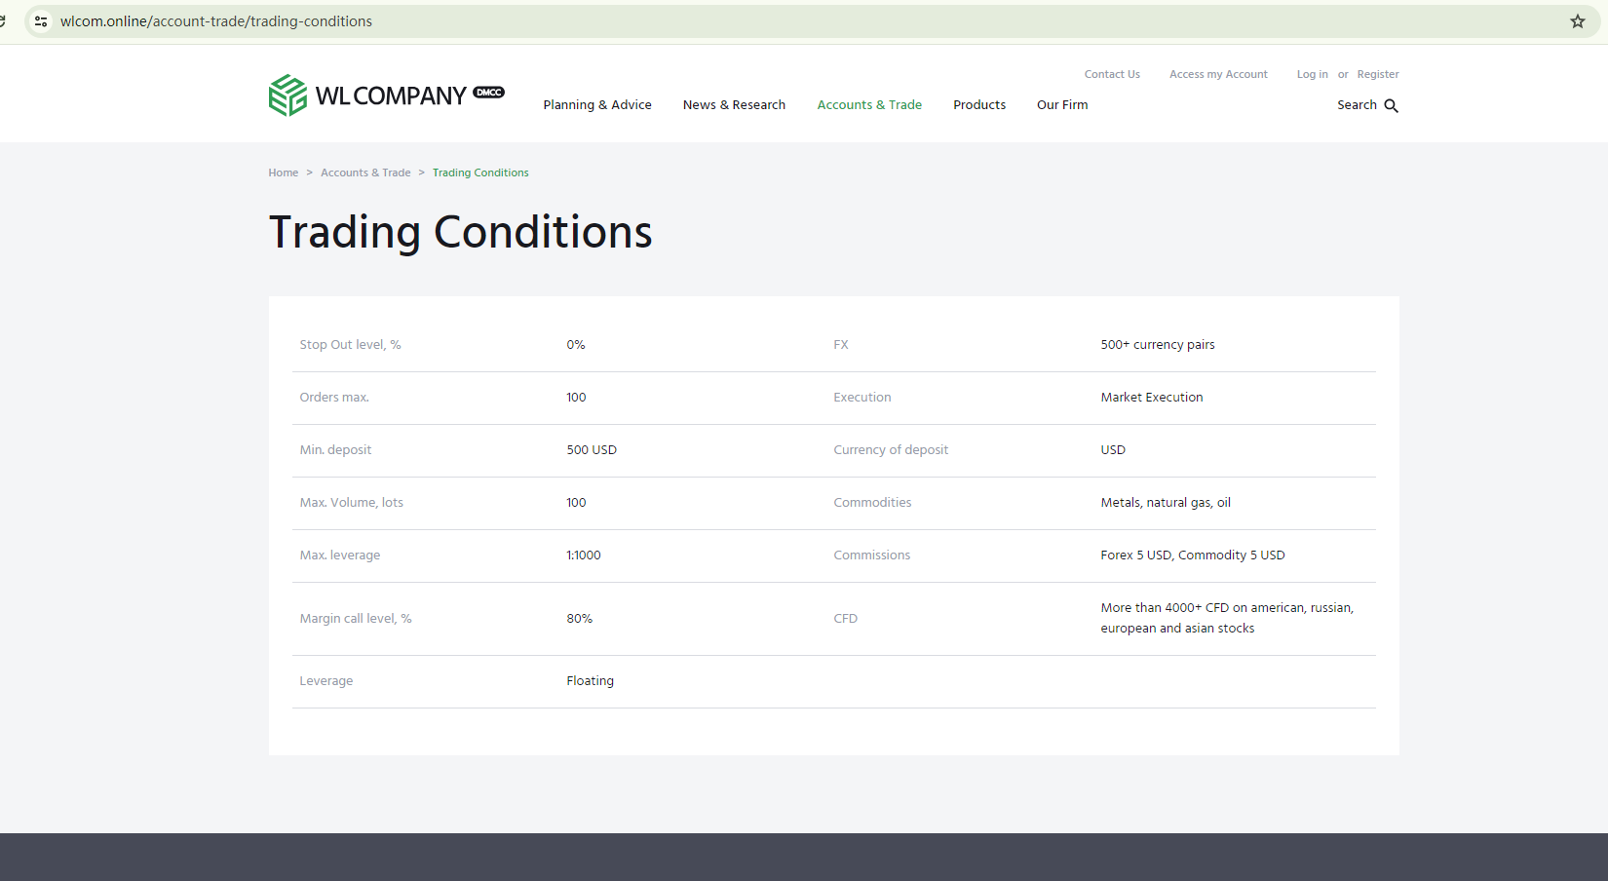
Task: Click the 100 value beside Orders max.
Action: [576, 398]
